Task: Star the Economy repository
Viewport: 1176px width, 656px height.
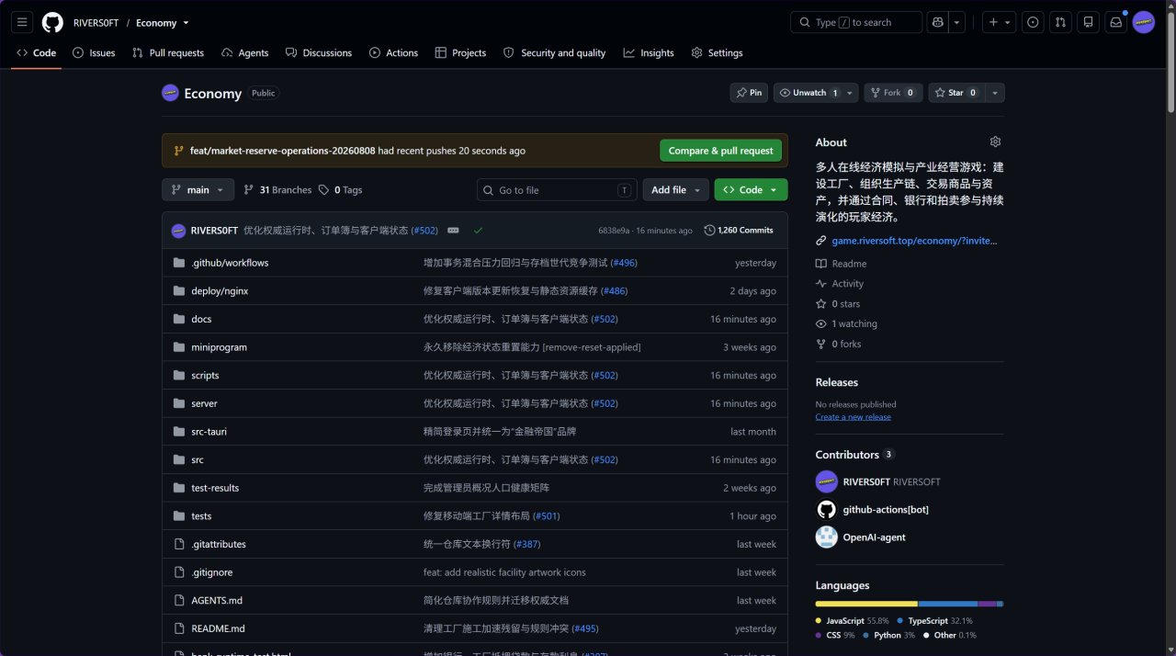Action: click(x=956, y=93)
